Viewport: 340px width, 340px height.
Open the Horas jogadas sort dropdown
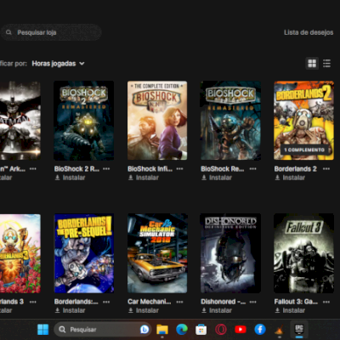pyautogui.click(x=58, y=64)
